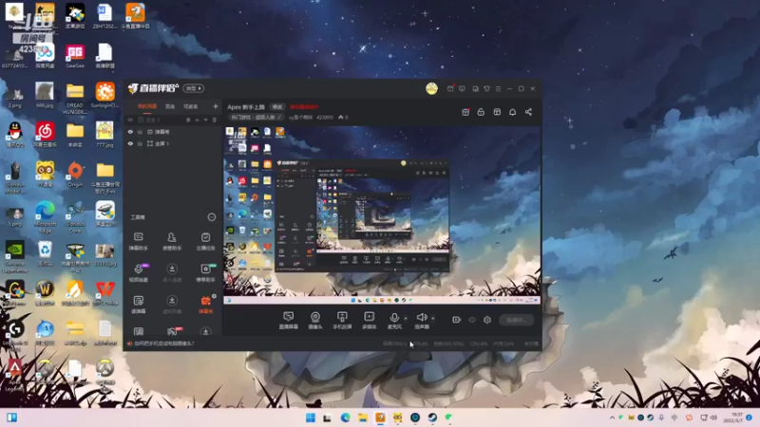The height and width of the screenshot is (427, 760).
Task: Open widgets button on taskbar
Action: (12, 418)
